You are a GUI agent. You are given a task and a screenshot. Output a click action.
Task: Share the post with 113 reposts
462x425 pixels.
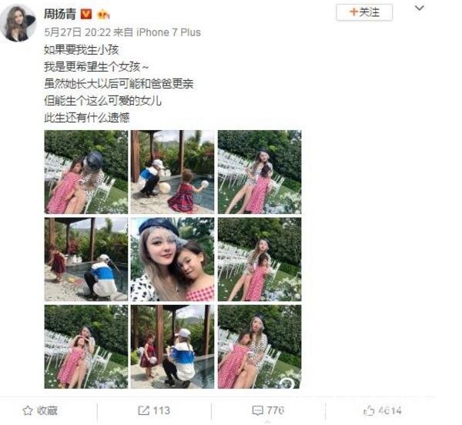154,410
